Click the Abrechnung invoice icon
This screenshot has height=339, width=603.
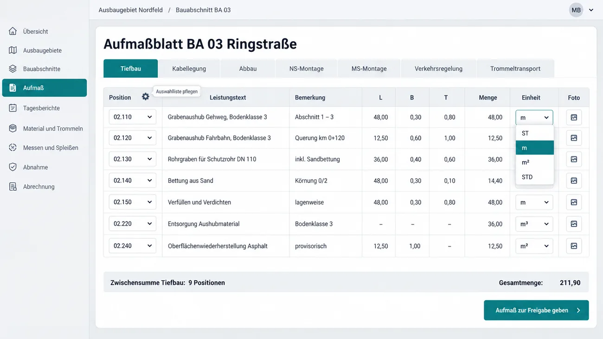13,187
